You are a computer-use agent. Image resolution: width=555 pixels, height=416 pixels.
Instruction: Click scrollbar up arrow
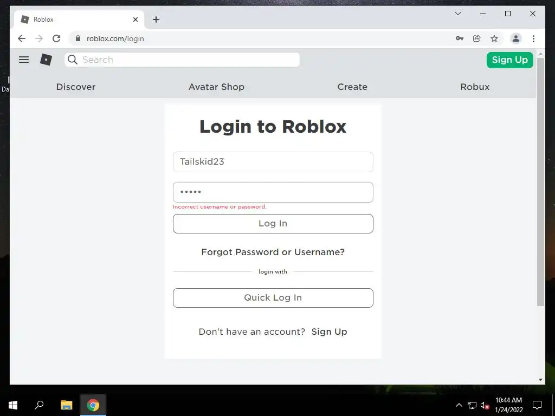click(x=540, y=54)
